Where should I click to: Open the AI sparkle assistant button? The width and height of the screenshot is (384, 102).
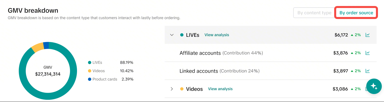pyautogui.click(x=374, y=86)
